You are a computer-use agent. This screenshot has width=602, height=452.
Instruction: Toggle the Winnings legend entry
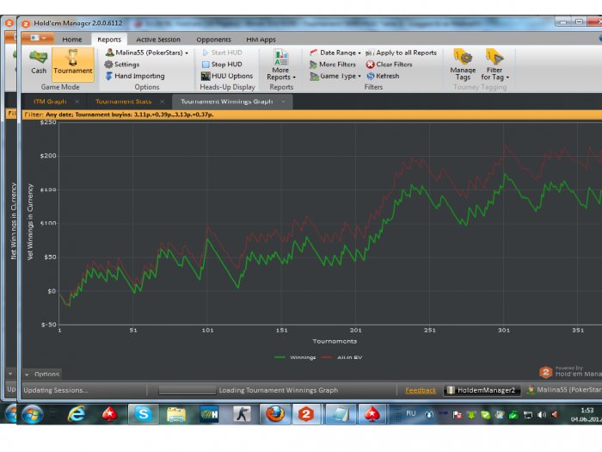tap(295, 357)
